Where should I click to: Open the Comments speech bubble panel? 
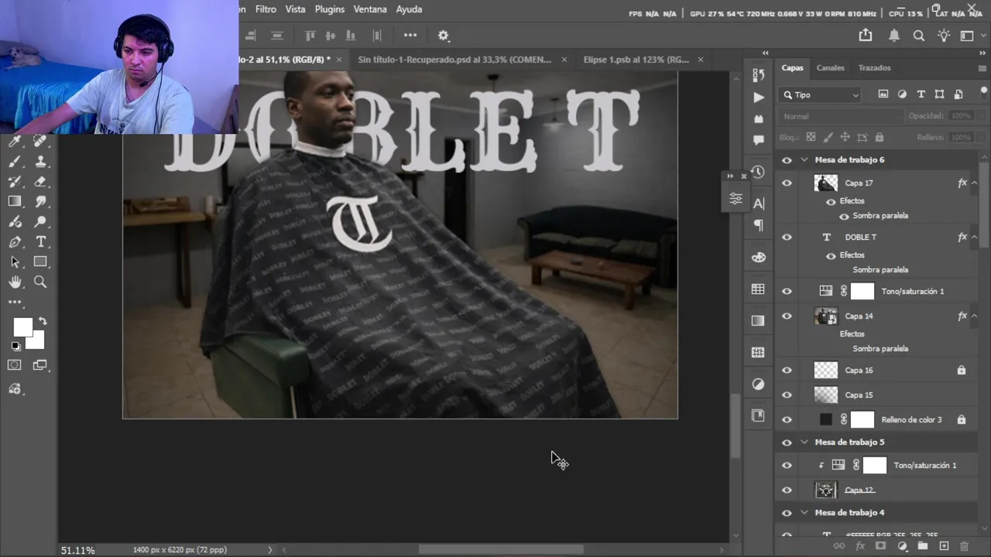click(759, 141)
